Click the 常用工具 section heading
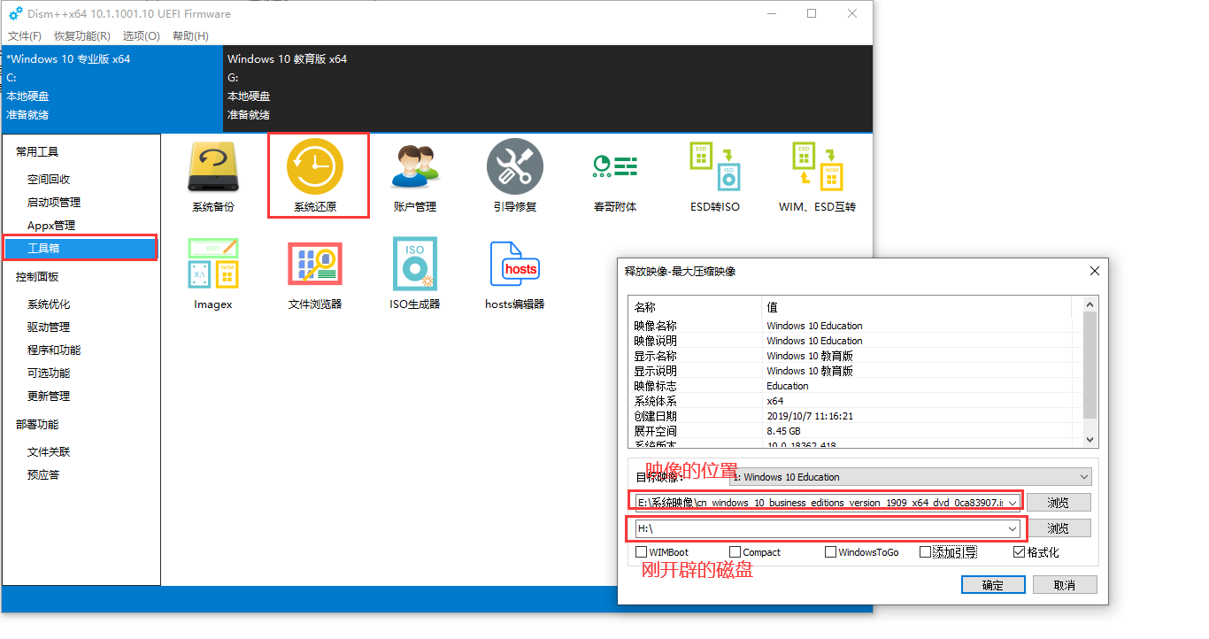This screenshot has height=639, width=1209. (x=37, y=152)
